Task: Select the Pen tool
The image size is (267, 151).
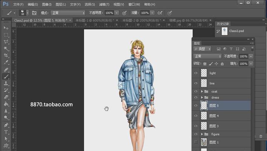Action: point(6,125)
